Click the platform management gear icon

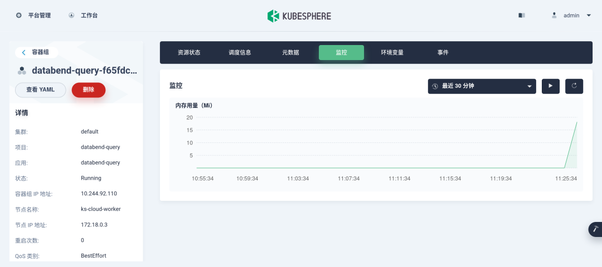coord(19,16)
